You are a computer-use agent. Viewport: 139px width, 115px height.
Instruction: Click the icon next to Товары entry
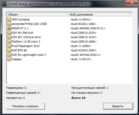click(9, 59)
